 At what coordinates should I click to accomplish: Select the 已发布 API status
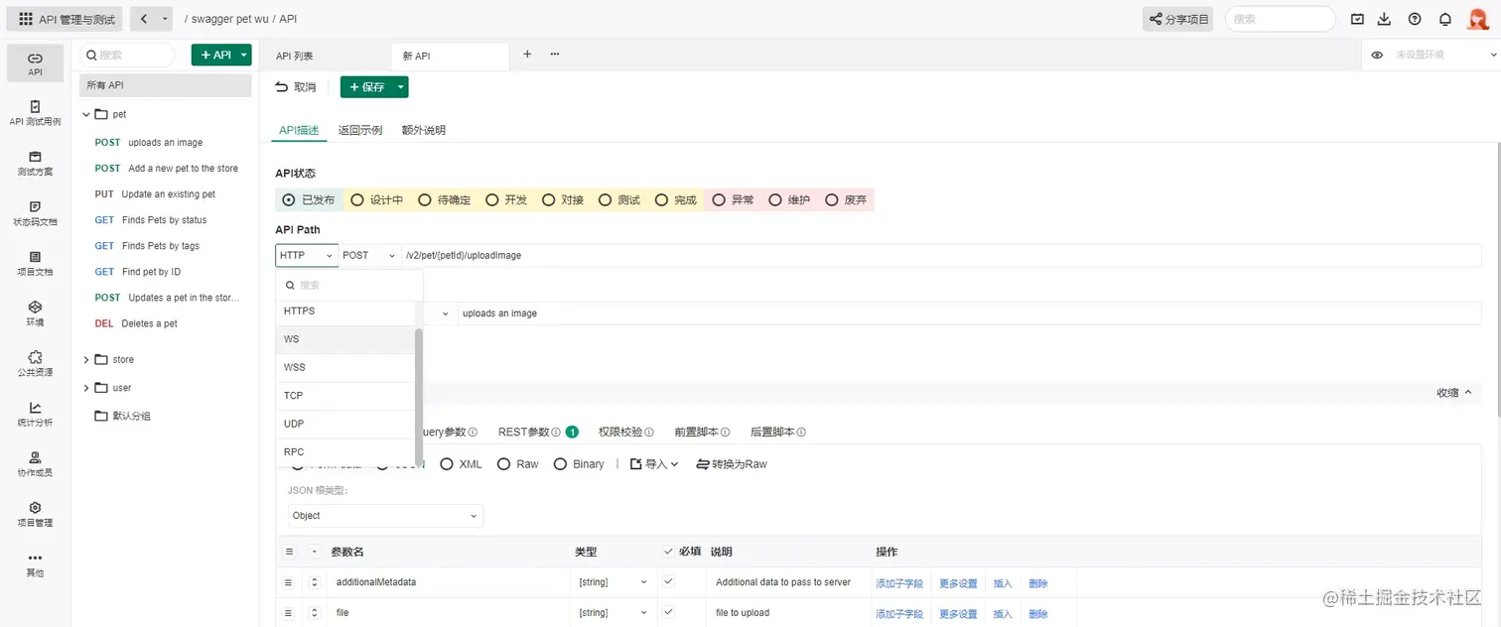[x=309, y=199]
